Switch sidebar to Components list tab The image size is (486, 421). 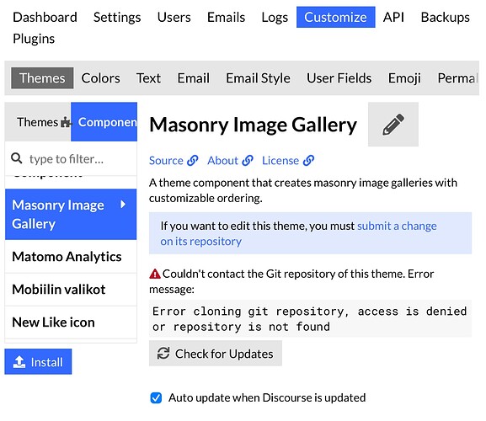[104, 122]
